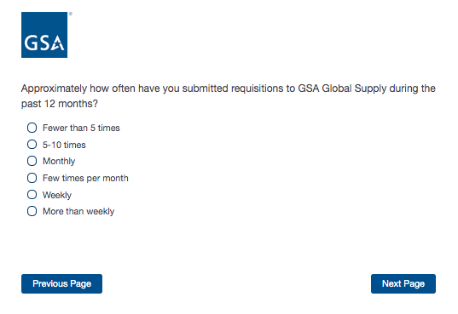Click the blue GSA logo
This screenshot has width=458, height=314.
pyautogui.click(x=44, y=35)
